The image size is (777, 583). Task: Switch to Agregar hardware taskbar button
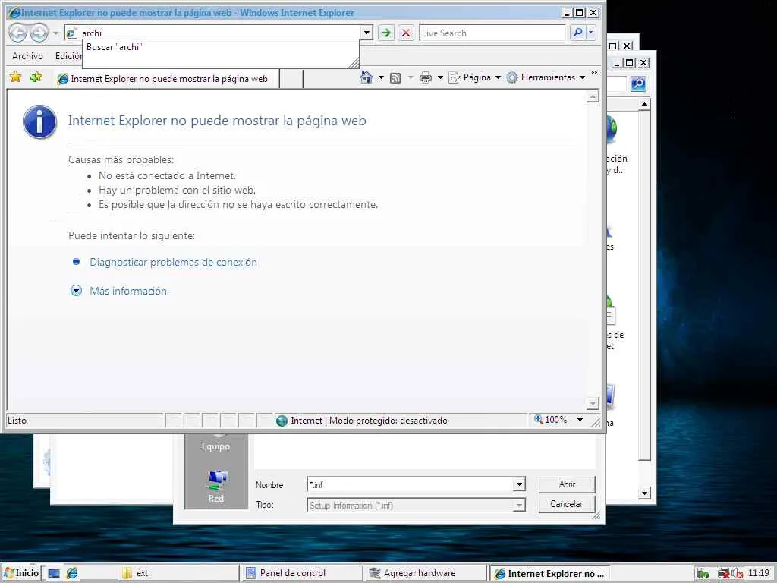point(425,573)
